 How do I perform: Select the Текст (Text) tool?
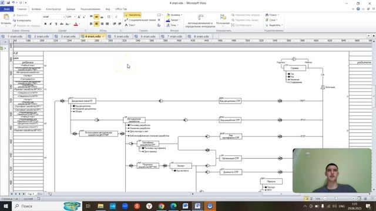130,25
